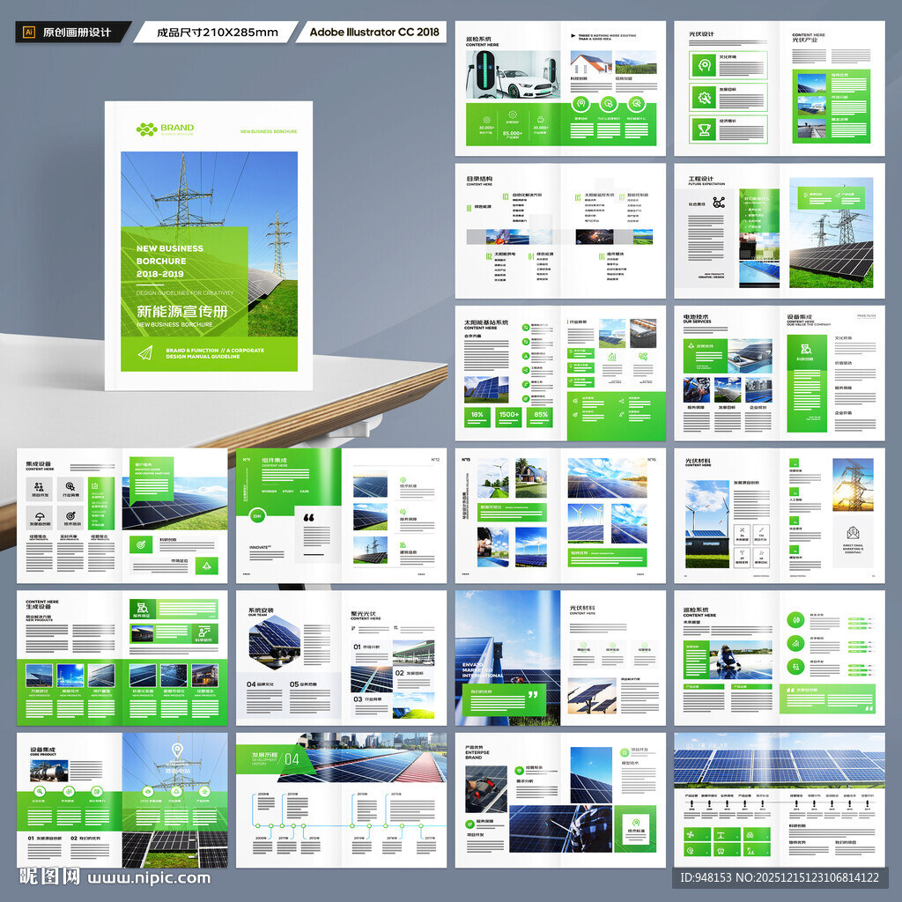Screen dimensions: 902x902
Task: Click the hexagon solar panel photo
Action: 274,642
